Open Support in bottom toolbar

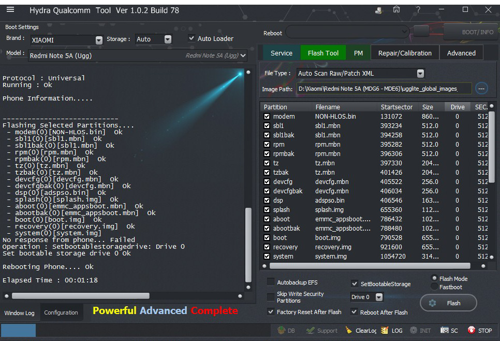(x=321, y=331)
